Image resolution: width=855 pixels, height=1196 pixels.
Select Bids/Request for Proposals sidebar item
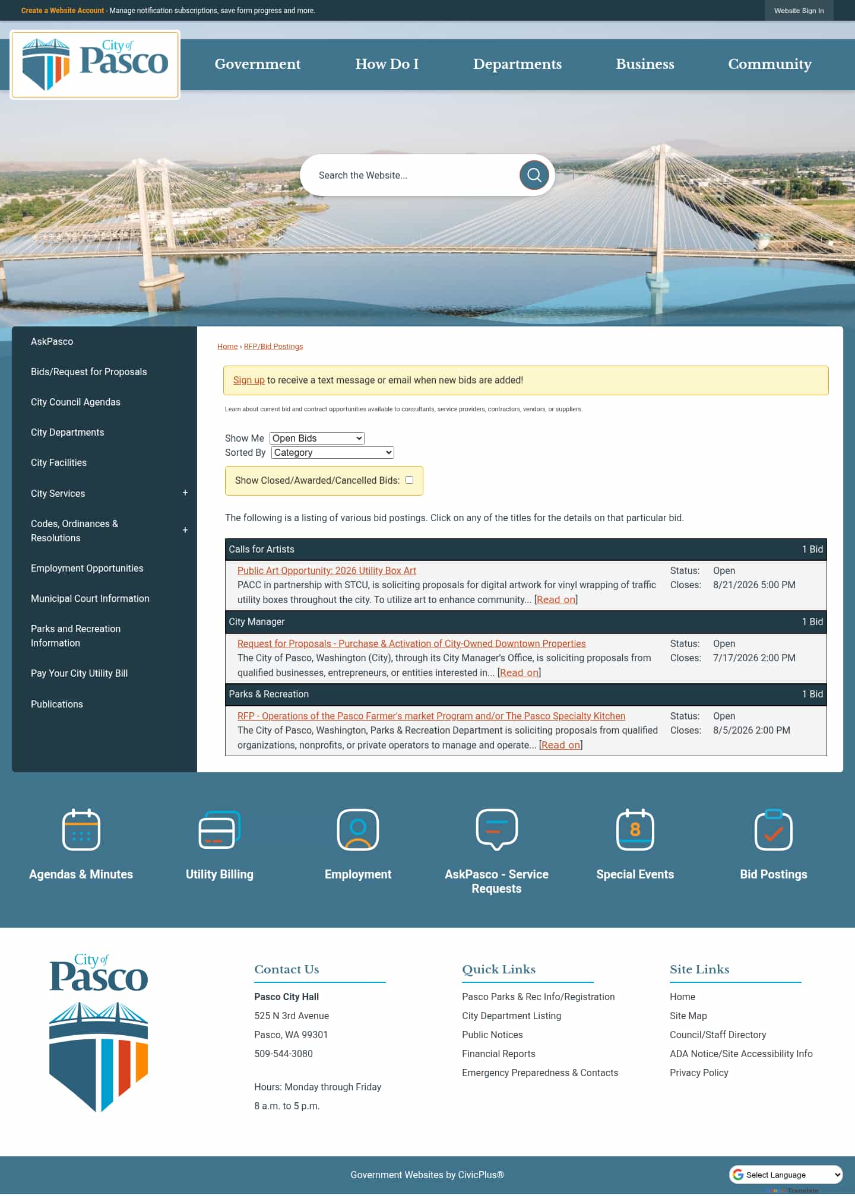pos(89,372)
